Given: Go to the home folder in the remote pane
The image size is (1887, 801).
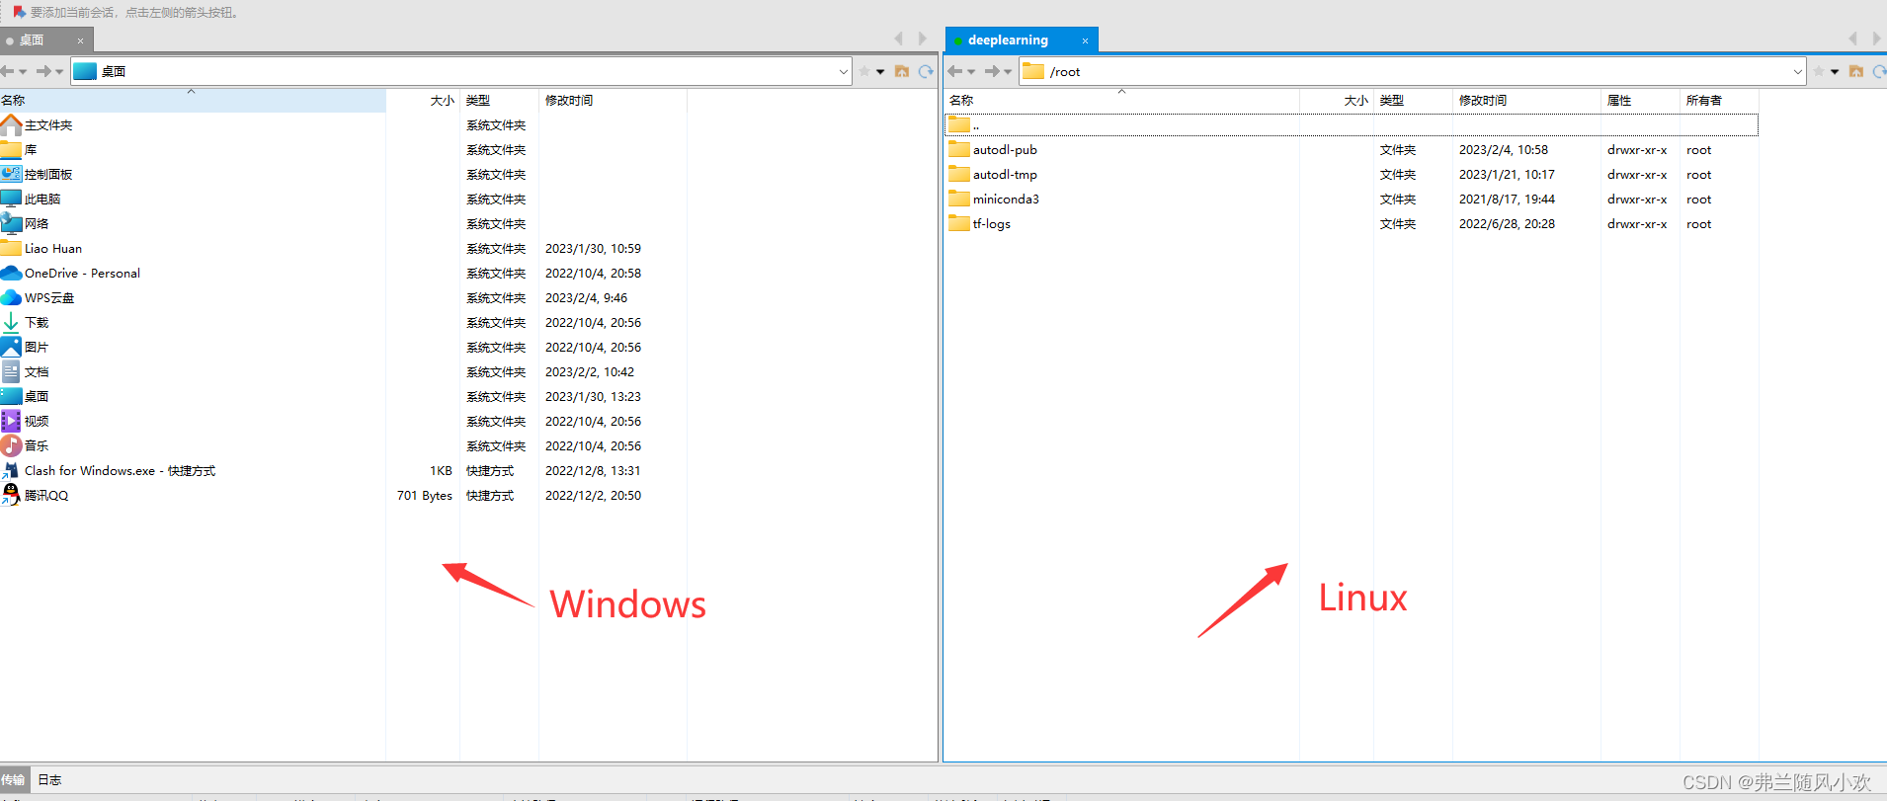Looking at the screenshot, I should (x=1856, y=71).
